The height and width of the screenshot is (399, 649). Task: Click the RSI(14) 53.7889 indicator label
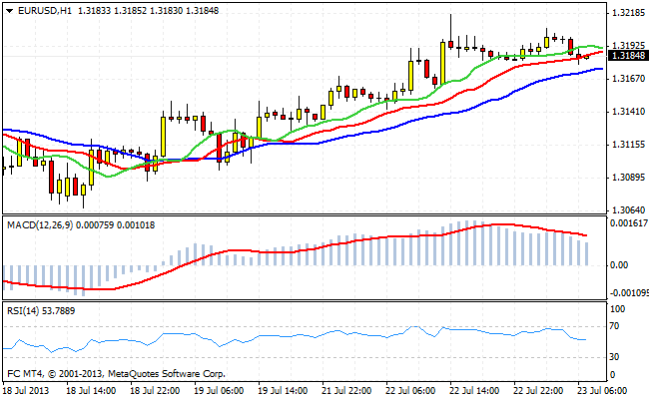click(x=41, y=310)
